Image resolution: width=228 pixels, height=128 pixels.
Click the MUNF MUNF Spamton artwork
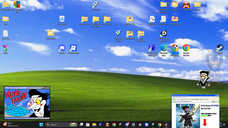[27, 103]
